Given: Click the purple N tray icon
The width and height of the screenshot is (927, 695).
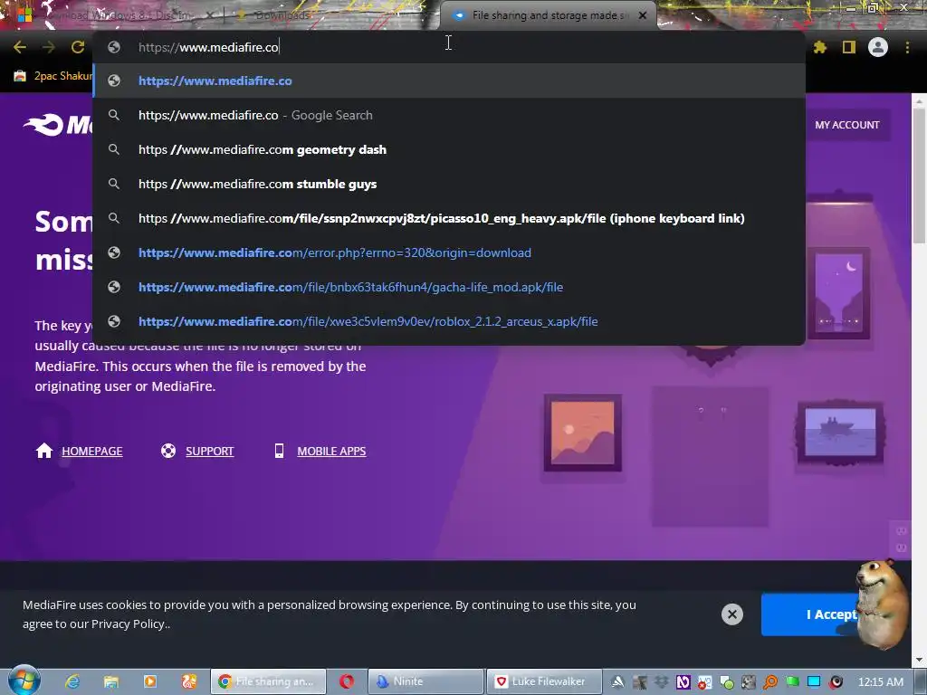Looking at the screenshot, I should click(x=683, y=682).
